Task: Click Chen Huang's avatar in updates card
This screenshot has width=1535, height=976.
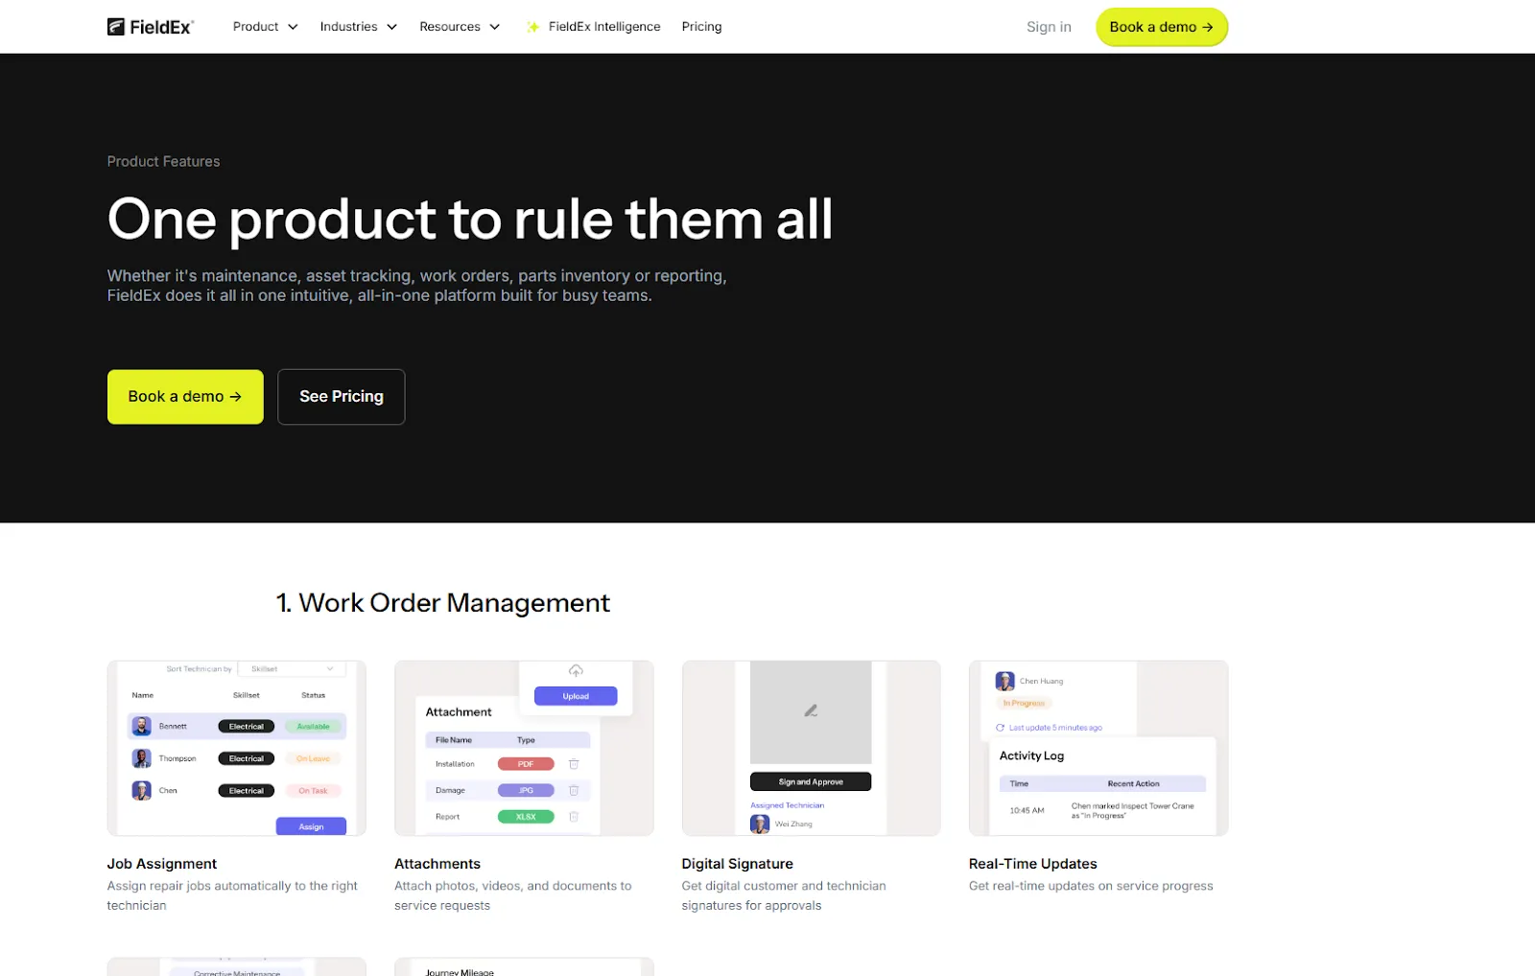Action: pyautogui.click(x=1005, y=682)
